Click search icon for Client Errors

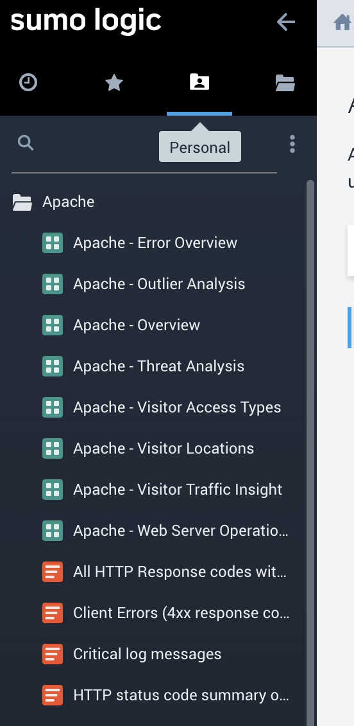[x=53, y=613]
